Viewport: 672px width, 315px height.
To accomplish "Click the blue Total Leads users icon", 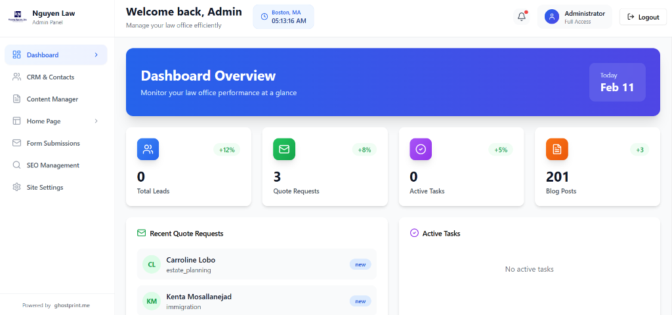I will (148, 149).
